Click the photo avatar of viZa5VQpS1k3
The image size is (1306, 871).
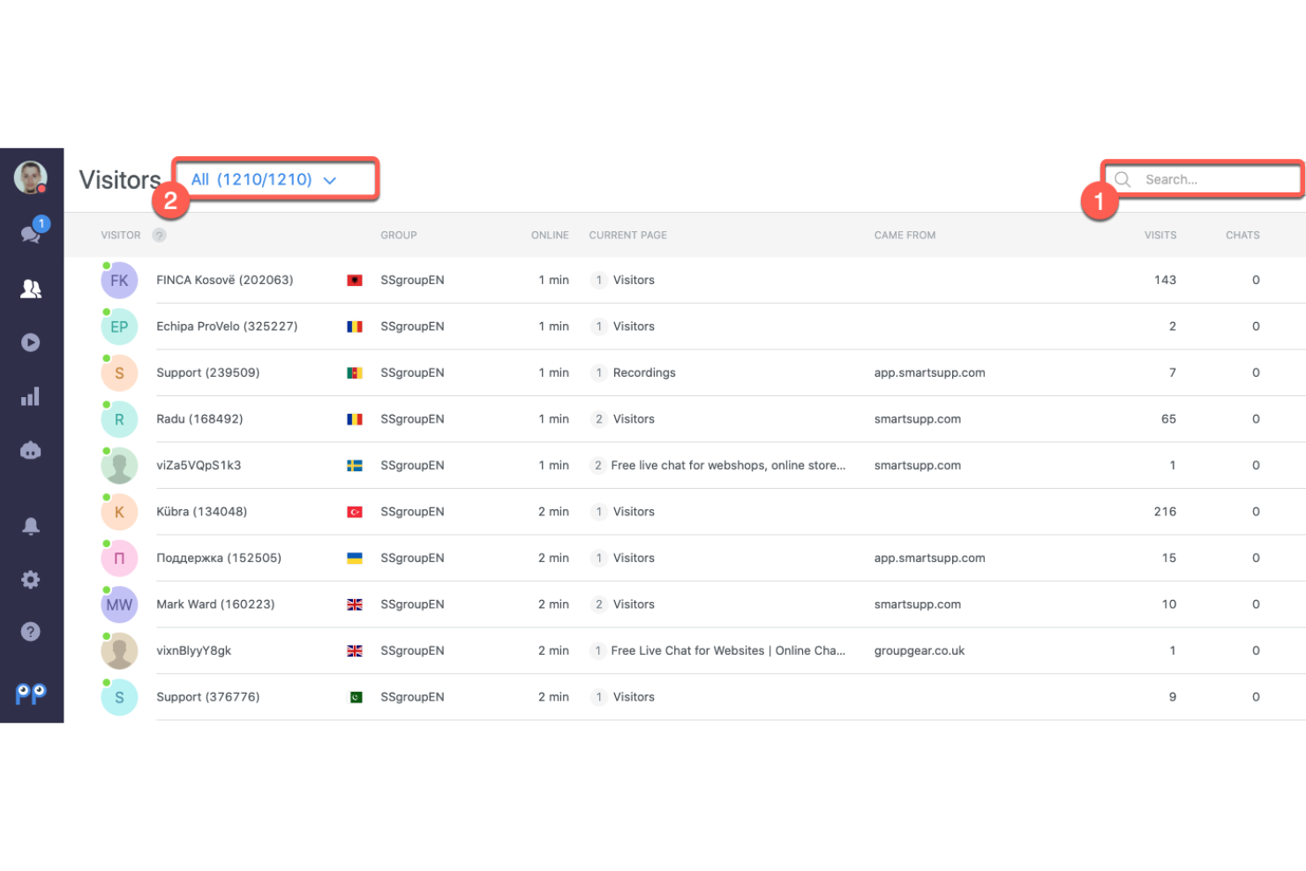coord(119,466)
